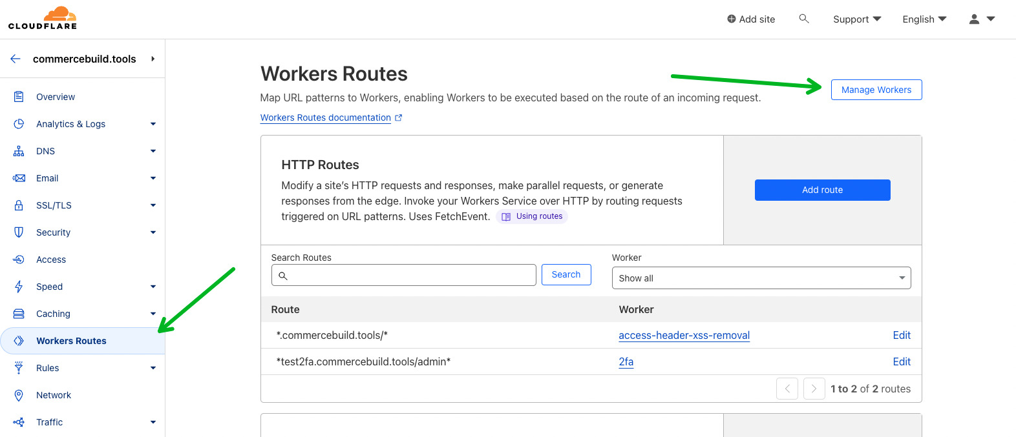1016x437 pixels.
Task: Click the '1 to 2 of 2 routes' text
Action: click(x=871, y=389)
